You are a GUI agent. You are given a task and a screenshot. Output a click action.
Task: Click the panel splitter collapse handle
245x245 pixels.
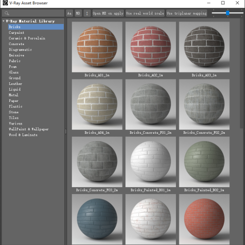(66, 132)
